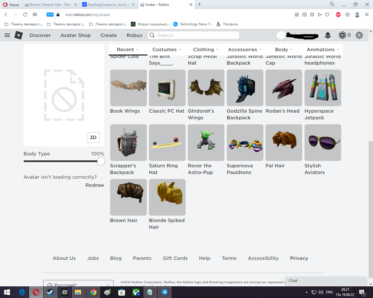The image size is (373, 298).
Task: Click the Redraw link
Action: click(x=95, y=185)
